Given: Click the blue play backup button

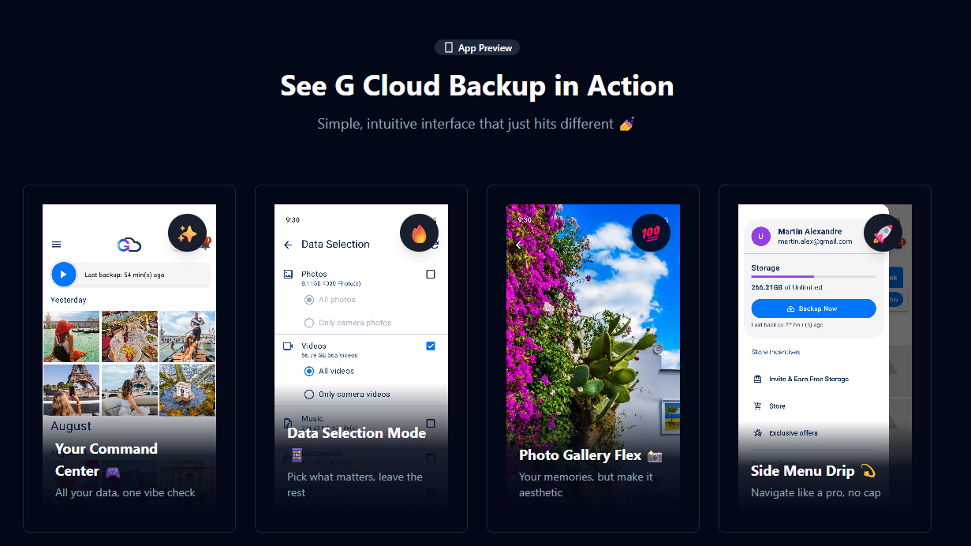Looking at the screenshot, I should 64,275.
